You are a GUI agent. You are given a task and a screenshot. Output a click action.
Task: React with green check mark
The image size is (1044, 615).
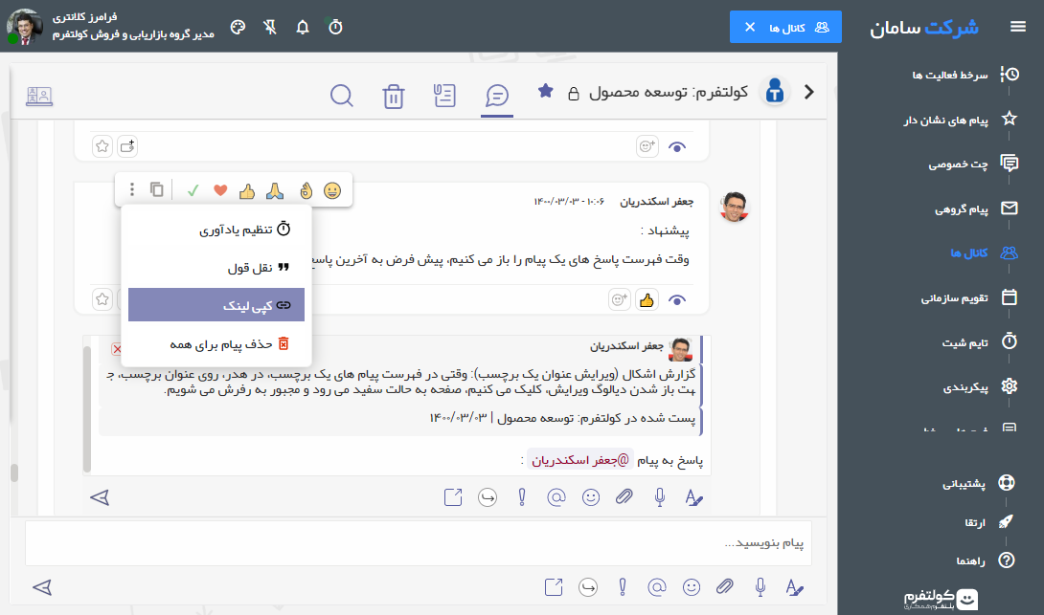pos(193,191)
